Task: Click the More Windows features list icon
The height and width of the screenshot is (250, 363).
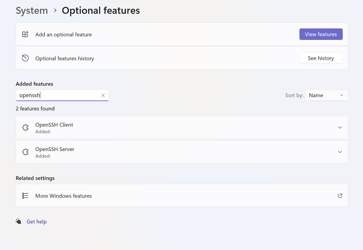Action: (25, 196)
